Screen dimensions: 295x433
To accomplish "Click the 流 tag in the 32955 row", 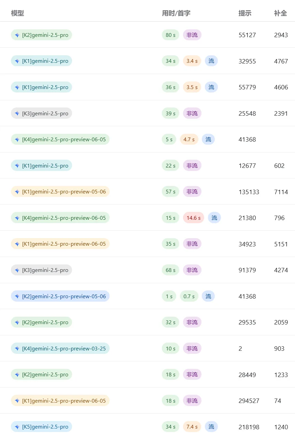I will [211, 61].
